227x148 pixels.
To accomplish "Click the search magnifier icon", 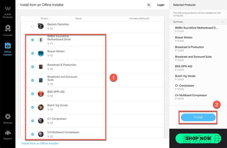I will (x=149, y=5).
